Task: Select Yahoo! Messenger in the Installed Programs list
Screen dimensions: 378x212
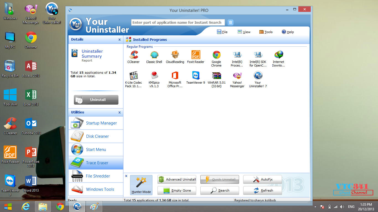Action: (x=237, y=79)
